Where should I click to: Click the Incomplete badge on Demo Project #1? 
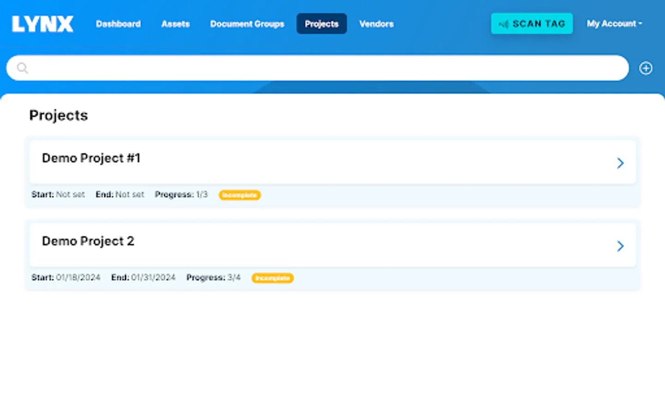[x=240, y=195]
